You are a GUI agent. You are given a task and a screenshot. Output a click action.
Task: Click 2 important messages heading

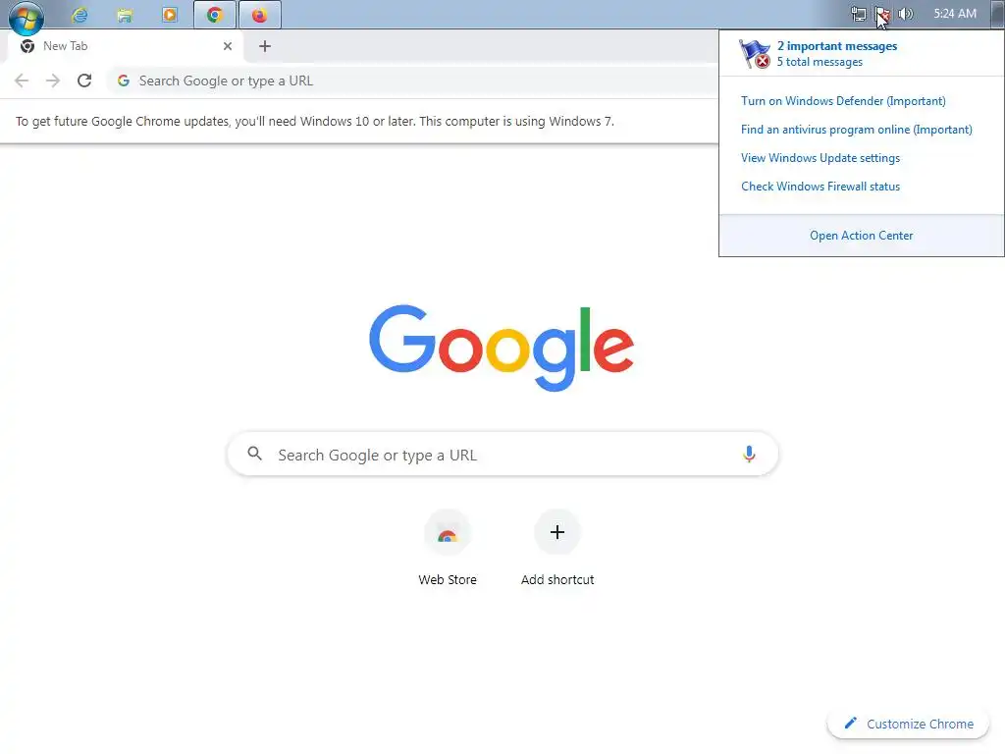(837, 46)
